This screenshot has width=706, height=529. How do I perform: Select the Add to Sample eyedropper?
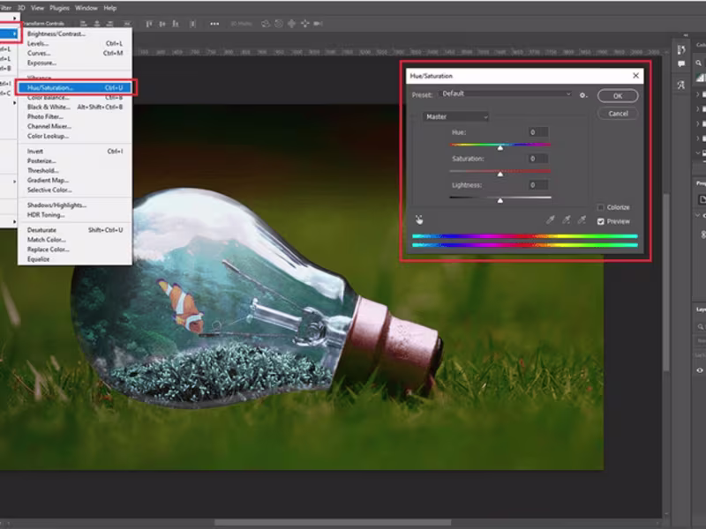(x=567, y=220)
